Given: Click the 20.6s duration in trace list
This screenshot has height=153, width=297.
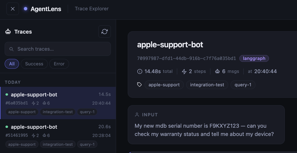Looking at the screenshot, I should 105,127.
